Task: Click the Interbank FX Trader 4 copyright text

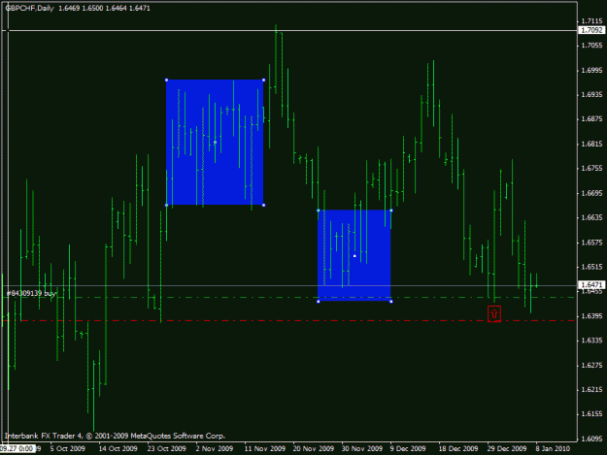Action: [x=115, y=436]
